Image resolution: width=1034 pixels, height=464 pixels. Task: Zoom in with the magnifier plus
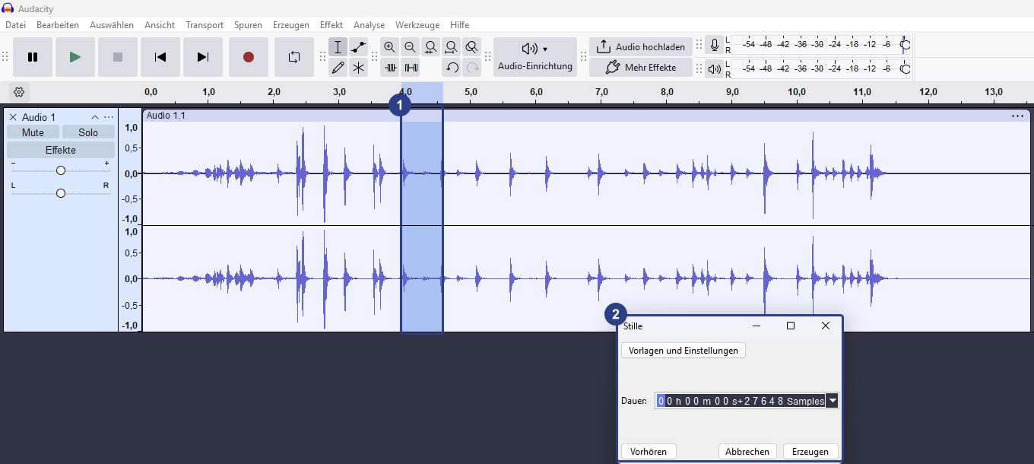pos(390,47)
